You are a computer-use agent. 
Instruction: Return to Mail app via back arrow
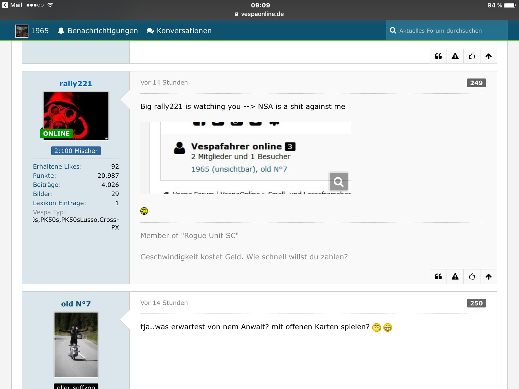[x=12, y=5]
